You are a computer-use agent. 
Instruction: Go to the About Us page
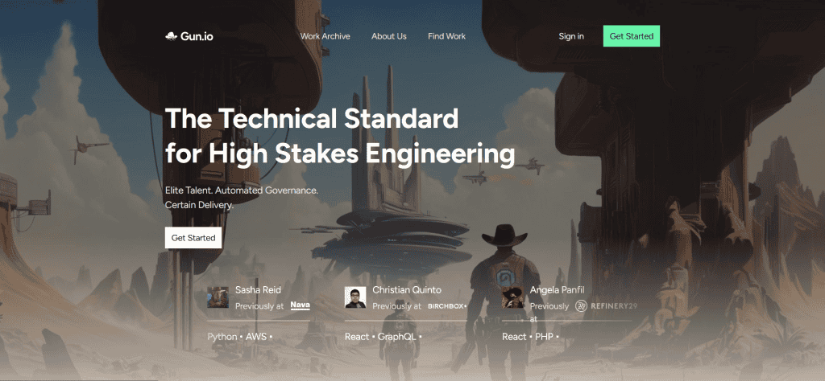point(388,36)
